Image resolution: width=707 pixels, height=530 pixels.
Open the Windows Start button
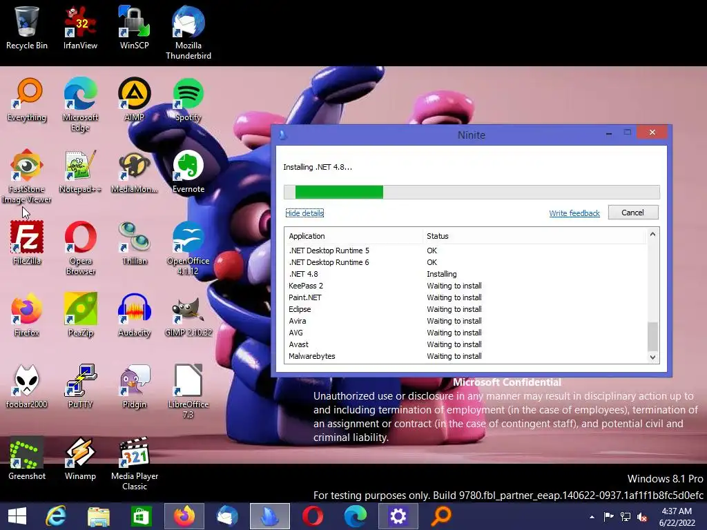[x=17, y=516]
